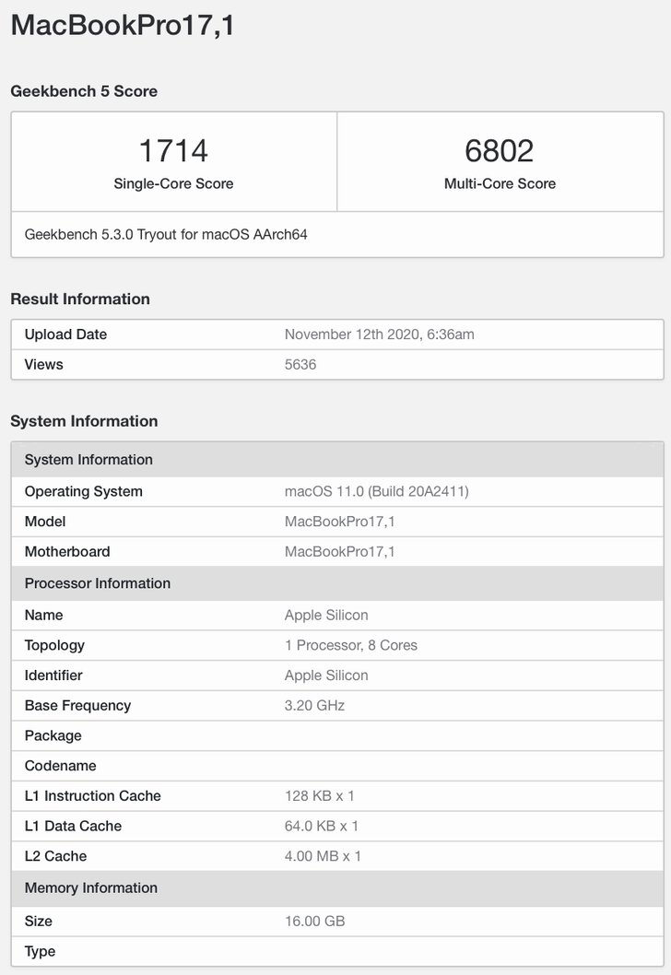Click the Model row label
This screenshot has height=975, width=671.
(x=45, y=522)
